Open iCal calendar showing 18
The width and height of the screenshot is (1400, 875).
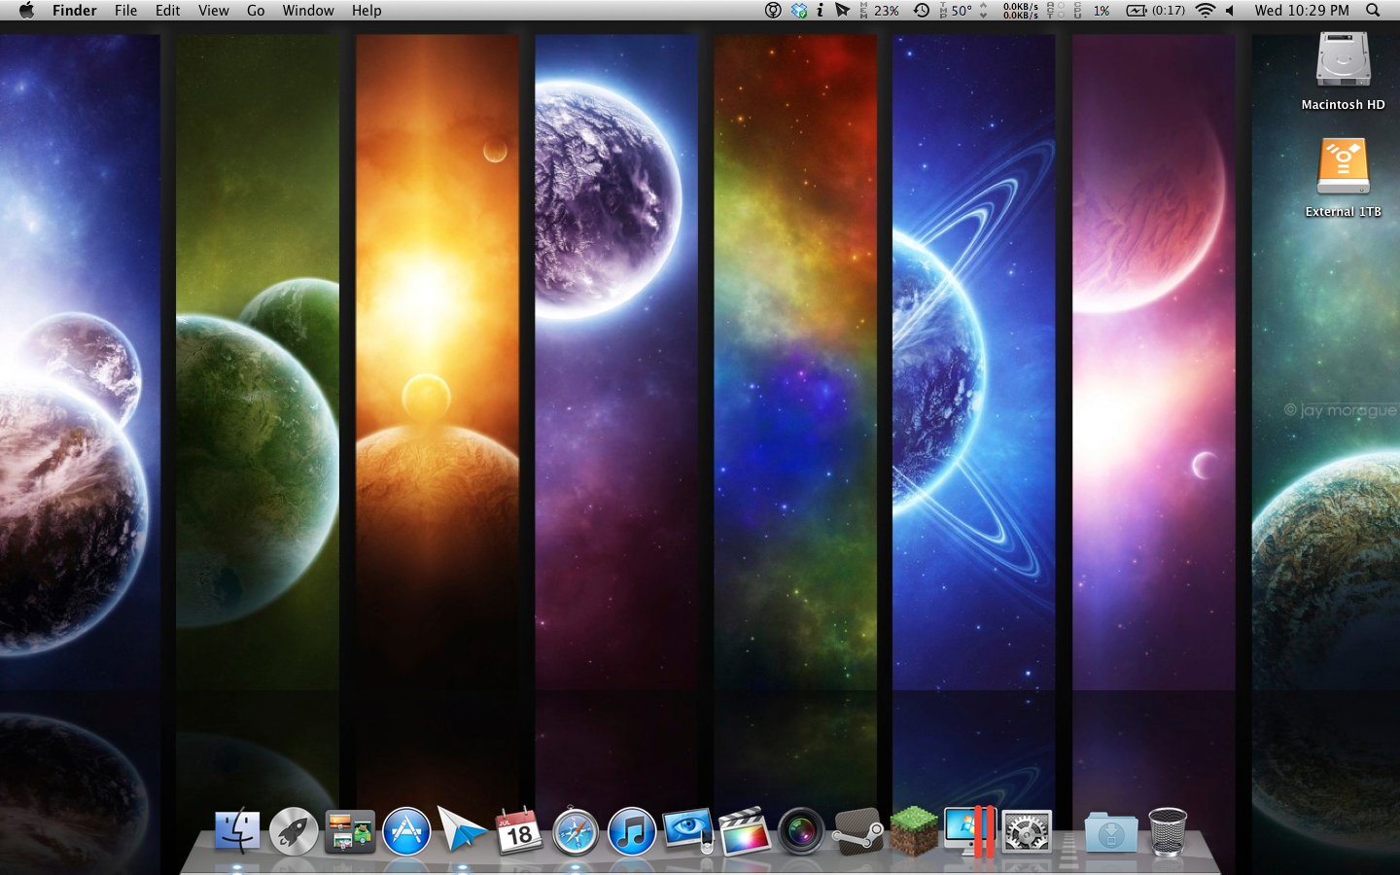coord(519,832)
